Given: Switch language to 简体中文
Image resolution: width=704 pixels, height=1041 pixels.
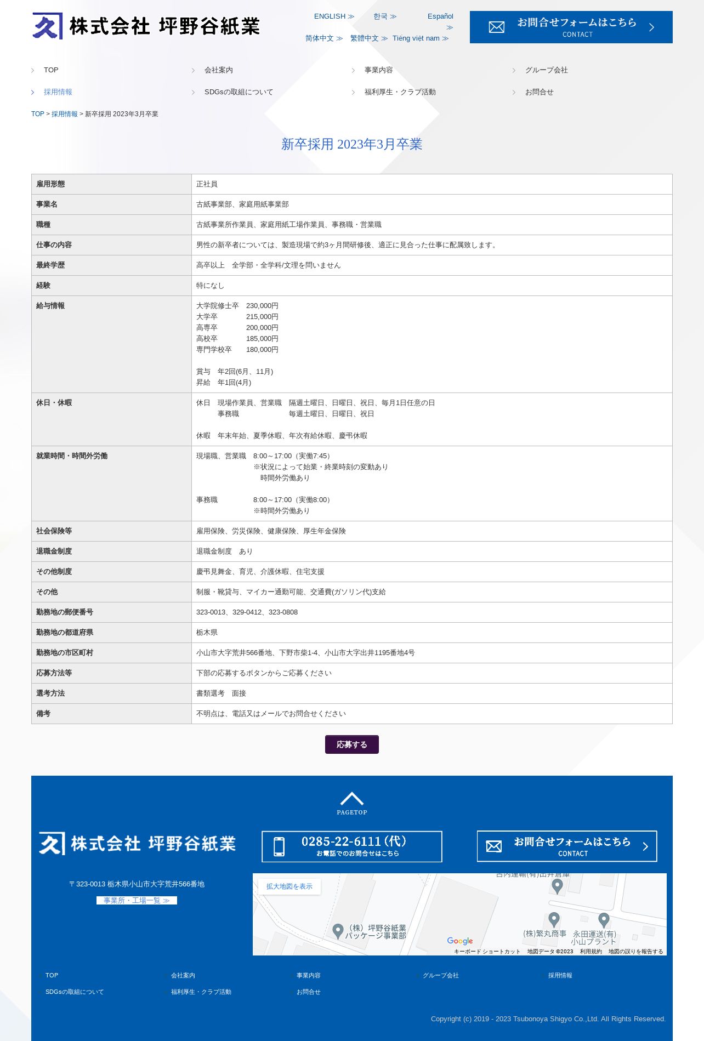Looking at the screenshot, I should click(324, 38).
